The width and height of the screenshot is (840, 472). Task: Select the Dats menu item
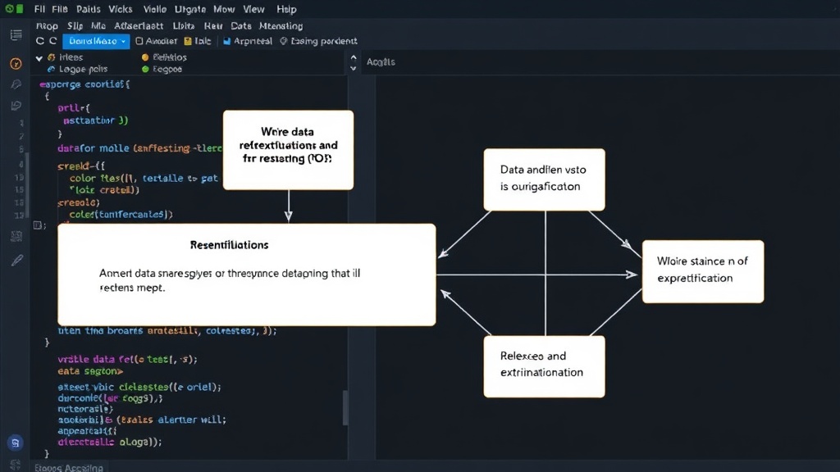click(241, 25)
